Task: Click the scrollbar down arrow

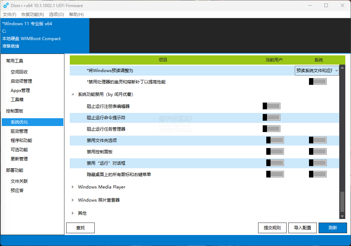Action: pos(342,216)
